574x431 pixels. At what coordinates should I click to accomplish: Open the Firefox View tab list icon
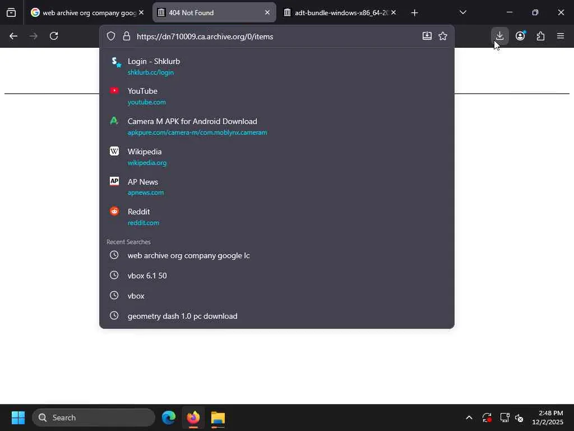[x=11, y=12]
